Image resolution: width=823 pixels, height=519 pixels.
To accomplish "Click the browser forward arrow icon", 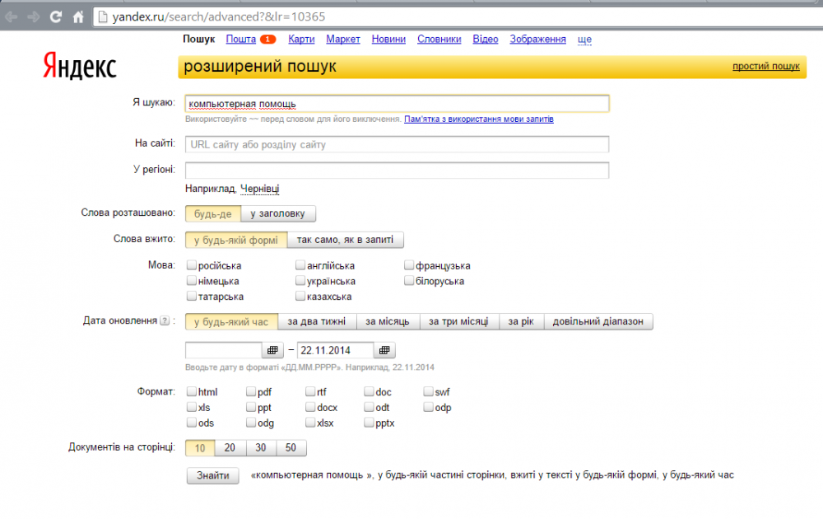I will point(33,16).
